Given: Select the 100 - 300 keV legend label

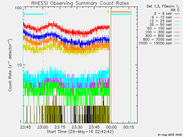Looking at the screenshot, I should pyautogui.click(x=158, y=32).
